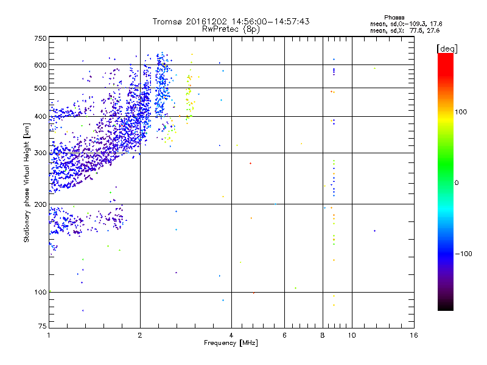Click the "Phases" heading in the top right
This screenshot has width=487, height=365.
click(394, 18)
